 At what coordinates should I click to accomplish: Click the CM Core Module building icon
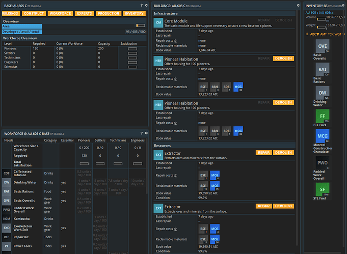click(x=158, y=22)
